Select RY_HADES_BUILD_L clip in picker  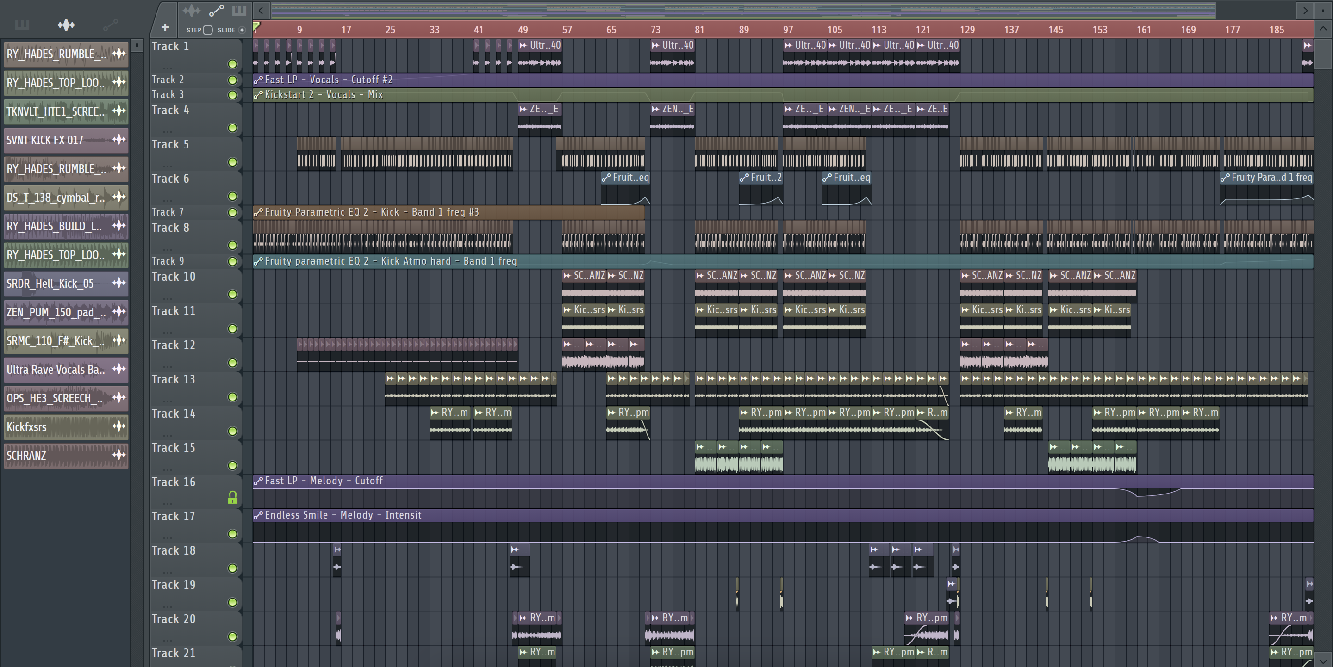point(66,226)
